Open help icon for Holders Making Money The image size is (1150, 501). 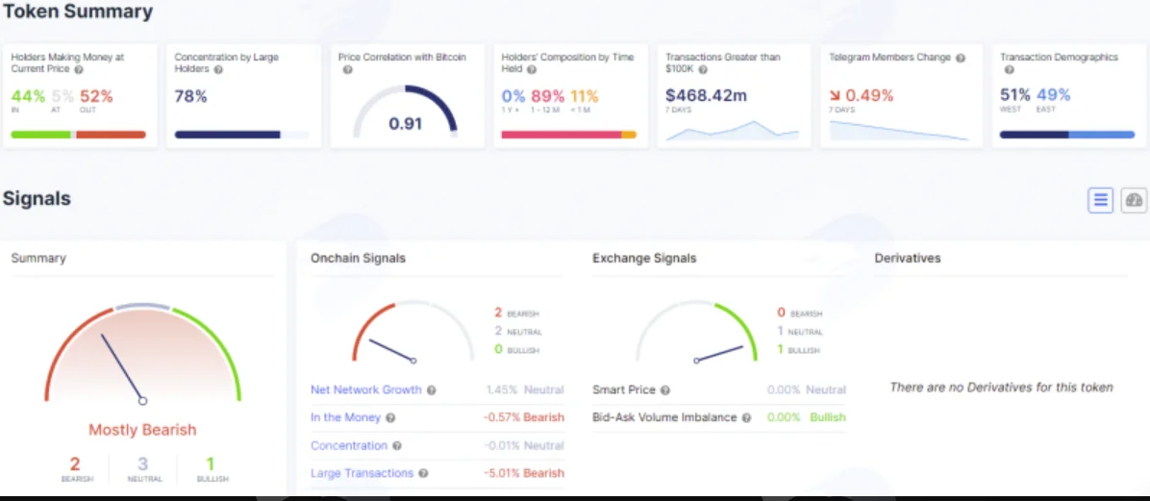(79, 69)
